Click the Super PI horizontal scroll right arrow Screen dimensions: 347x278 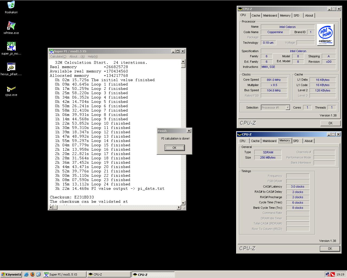(x=179, y=207)
